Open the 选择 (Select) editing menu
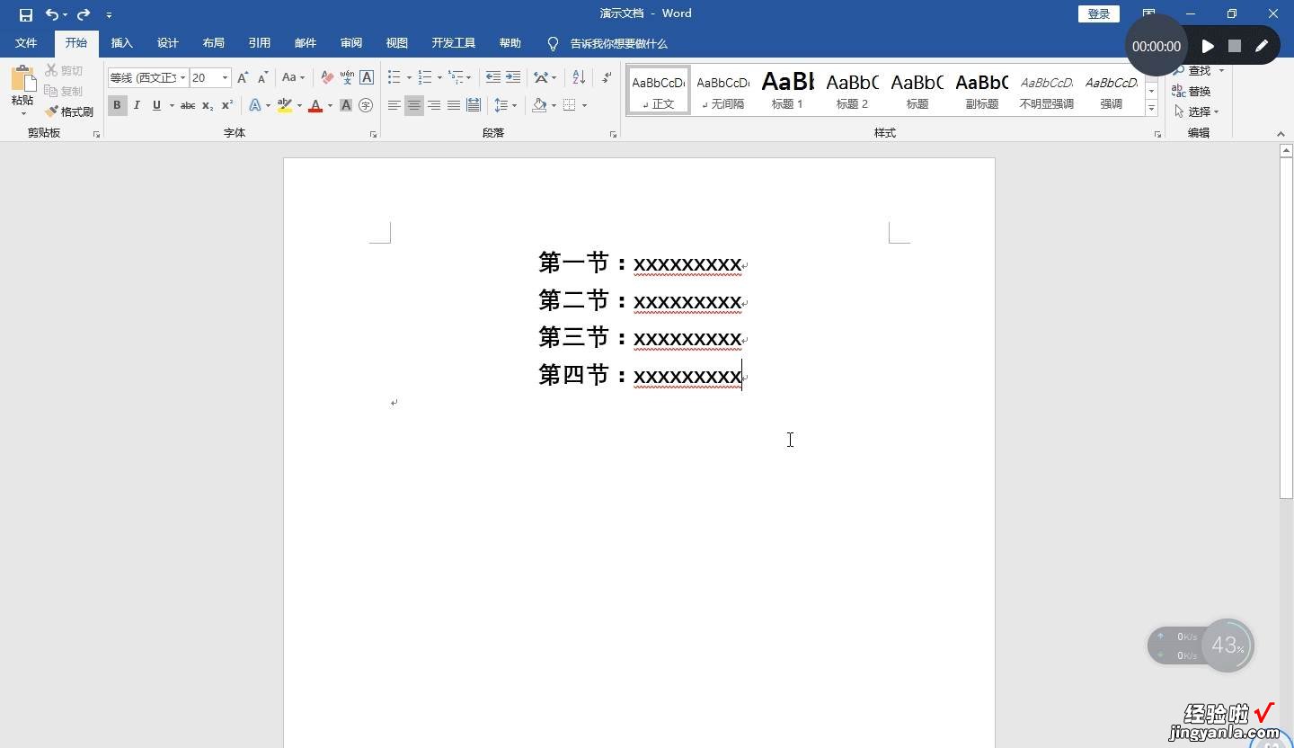This screenshot has height=748, width=1294. click(x=1196, y=111)
